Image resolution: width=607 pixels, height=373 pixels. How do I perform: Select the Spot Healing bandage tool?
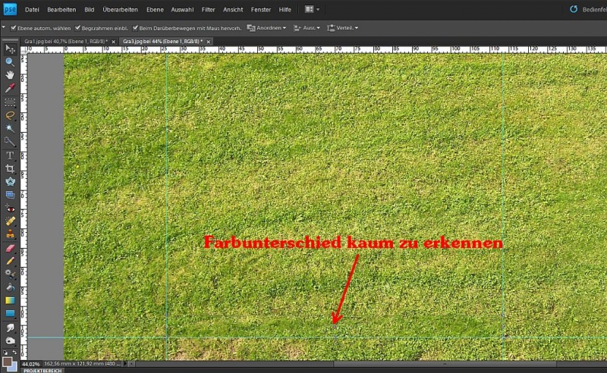[10, 221]
